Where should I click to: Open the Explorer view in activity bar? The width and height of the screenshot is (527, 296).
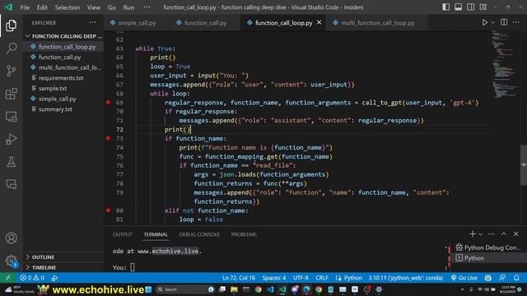coord(11,25)
